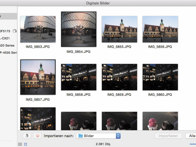Click the file name IMG_5853.JPG label
This screenshot has width=196, height=147.
[38, 47]
